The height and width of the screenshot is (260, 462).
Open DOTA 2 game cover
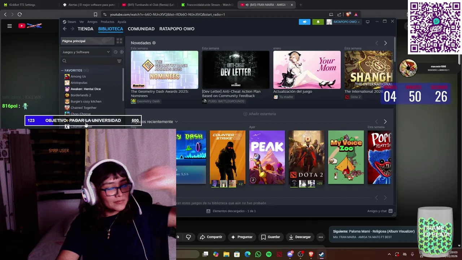(x=306, y=157)
